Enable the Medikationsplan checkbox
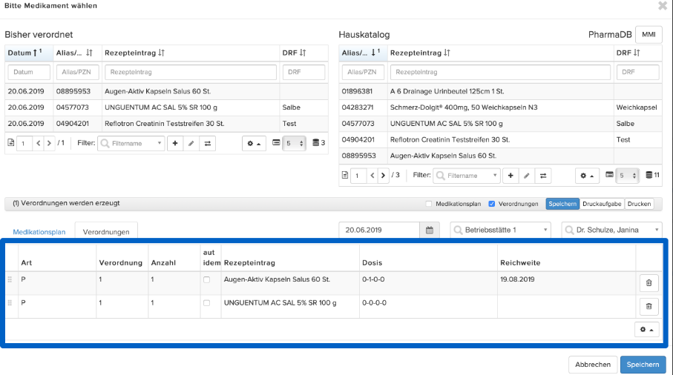The height and width of the screenshot is (375, 673). tap(428, 204)
